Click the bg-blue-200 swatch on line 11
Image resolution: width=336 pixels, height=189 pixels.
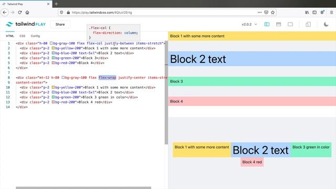coord(53,92)
